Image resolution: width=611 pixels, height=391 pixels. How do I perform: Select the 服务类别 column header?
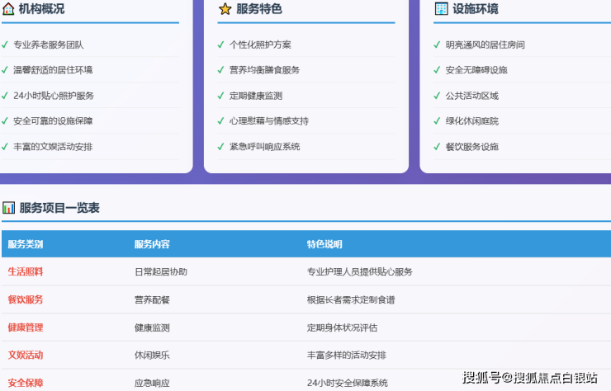pos(26,245)
